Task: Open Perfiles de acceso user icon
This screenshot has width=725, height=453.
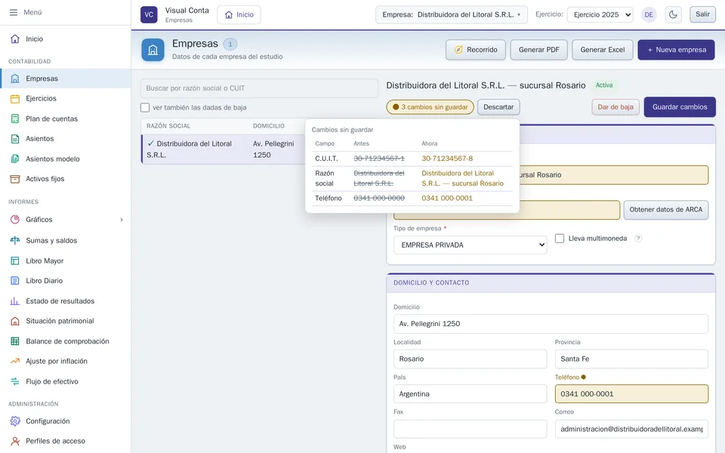Action: tap(15, 441)
